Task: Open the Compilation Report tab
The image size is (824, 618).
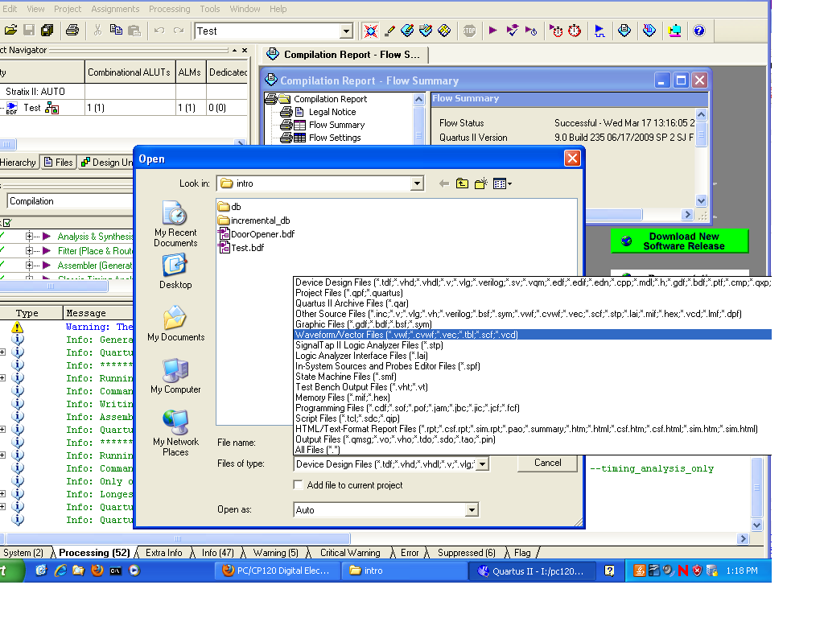Action: [x=344, y=55]
